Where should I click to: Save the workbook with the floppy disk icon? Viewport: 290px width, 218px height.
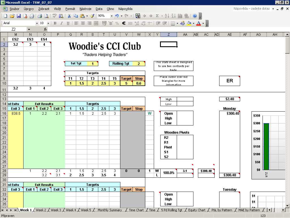click(x=19, y=16)
